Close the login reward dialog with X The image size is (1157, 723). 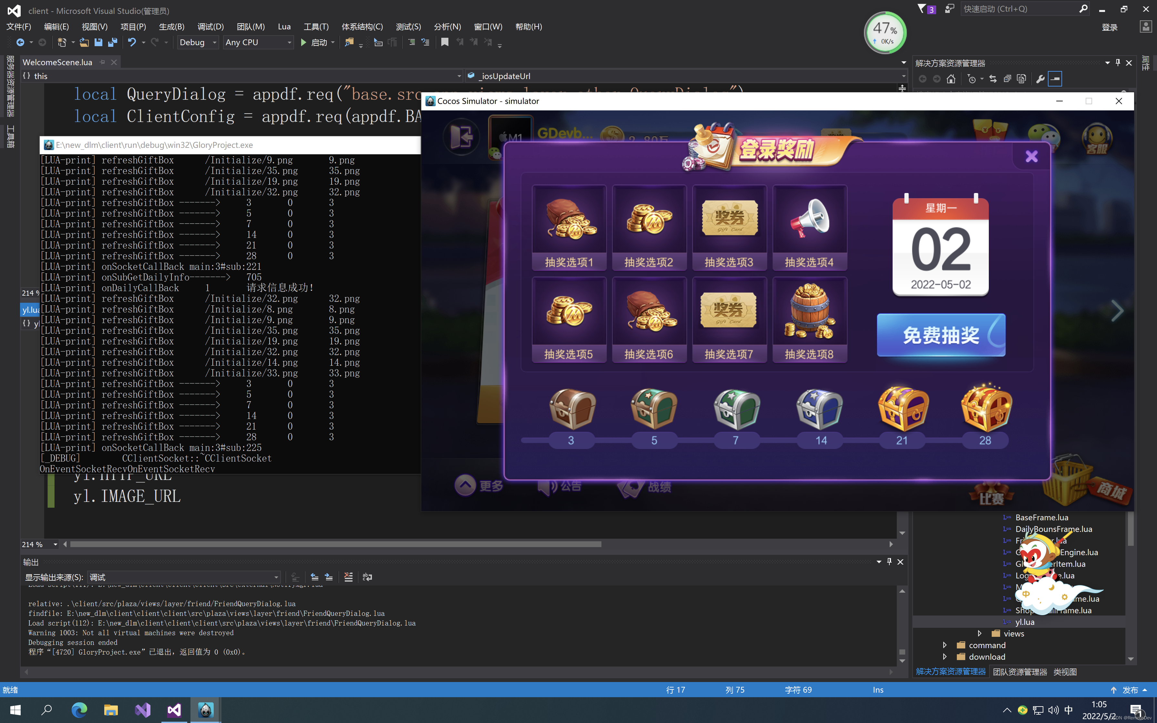pos(1031,156)
